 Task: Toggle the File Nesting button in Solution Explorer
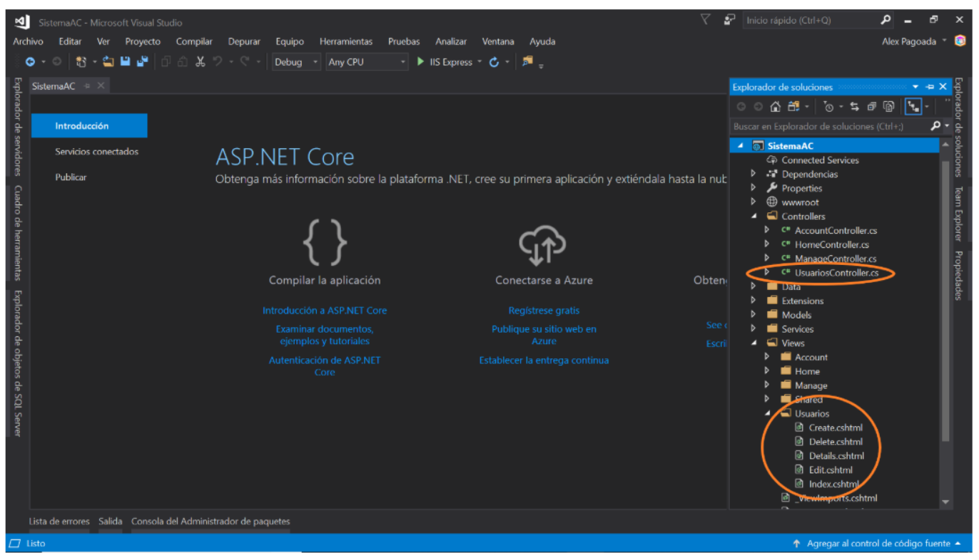[x=913, y=107]
